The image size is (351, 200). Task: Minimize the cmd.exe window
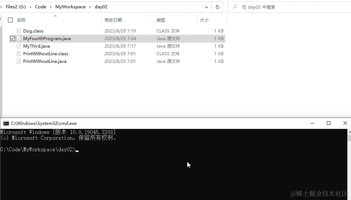click(x=312, y=123)
